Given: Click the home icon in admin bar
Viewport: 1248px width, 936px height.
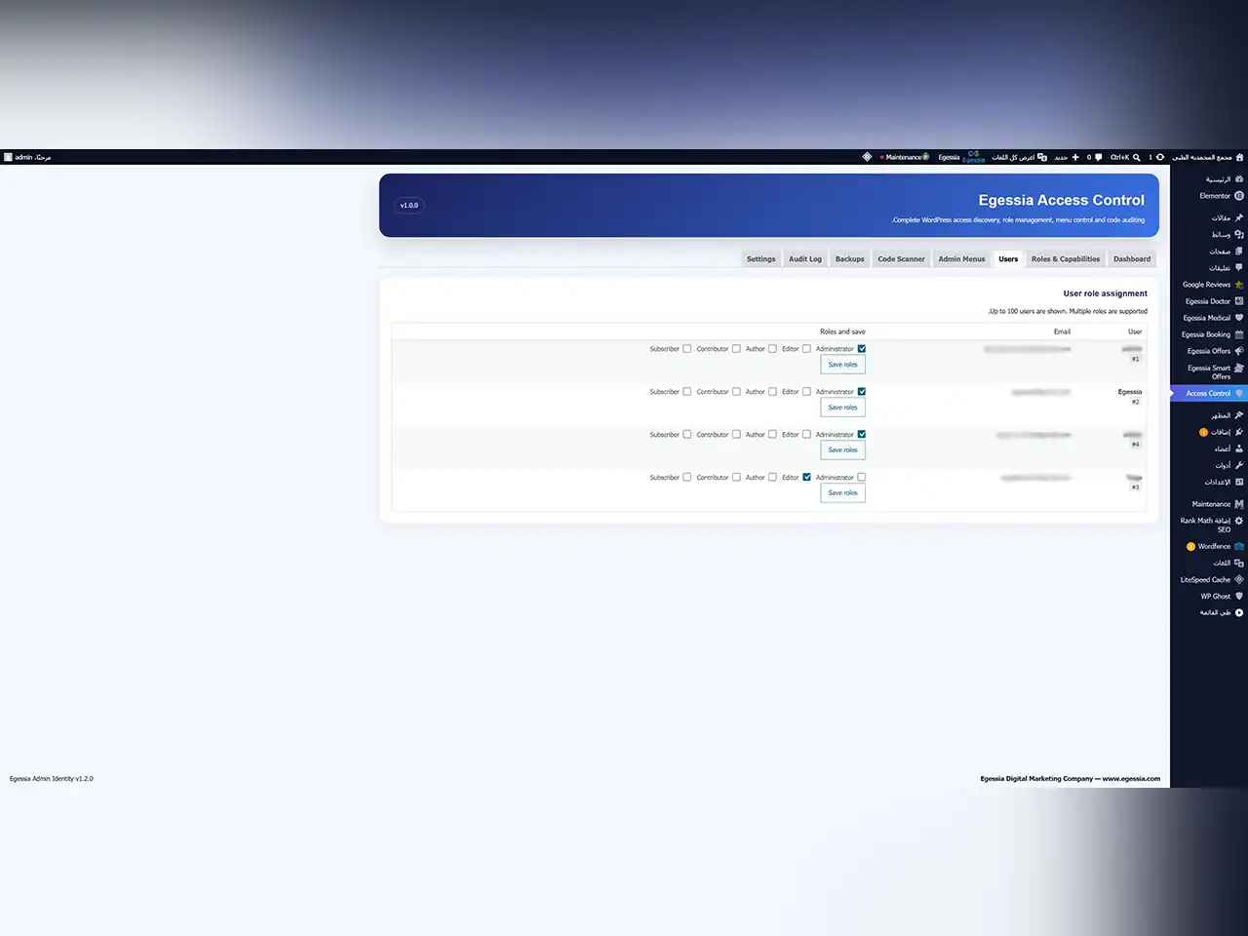Looking at the screenshot, I should (x=1240, y=157).
